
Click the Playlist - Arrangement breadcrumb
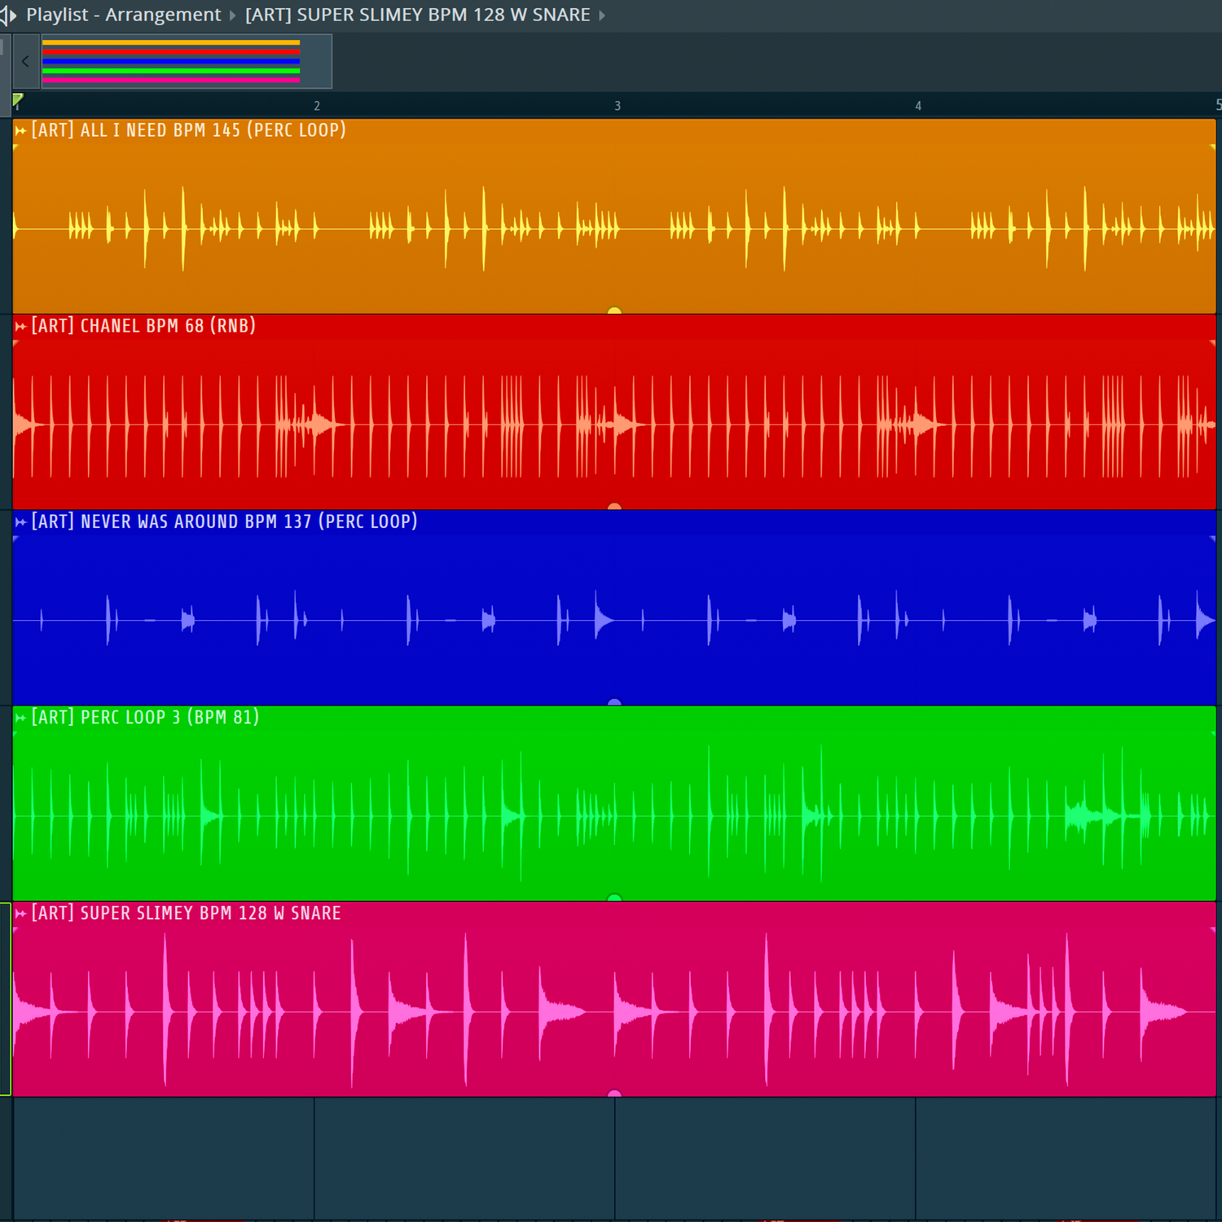point(123,15)
